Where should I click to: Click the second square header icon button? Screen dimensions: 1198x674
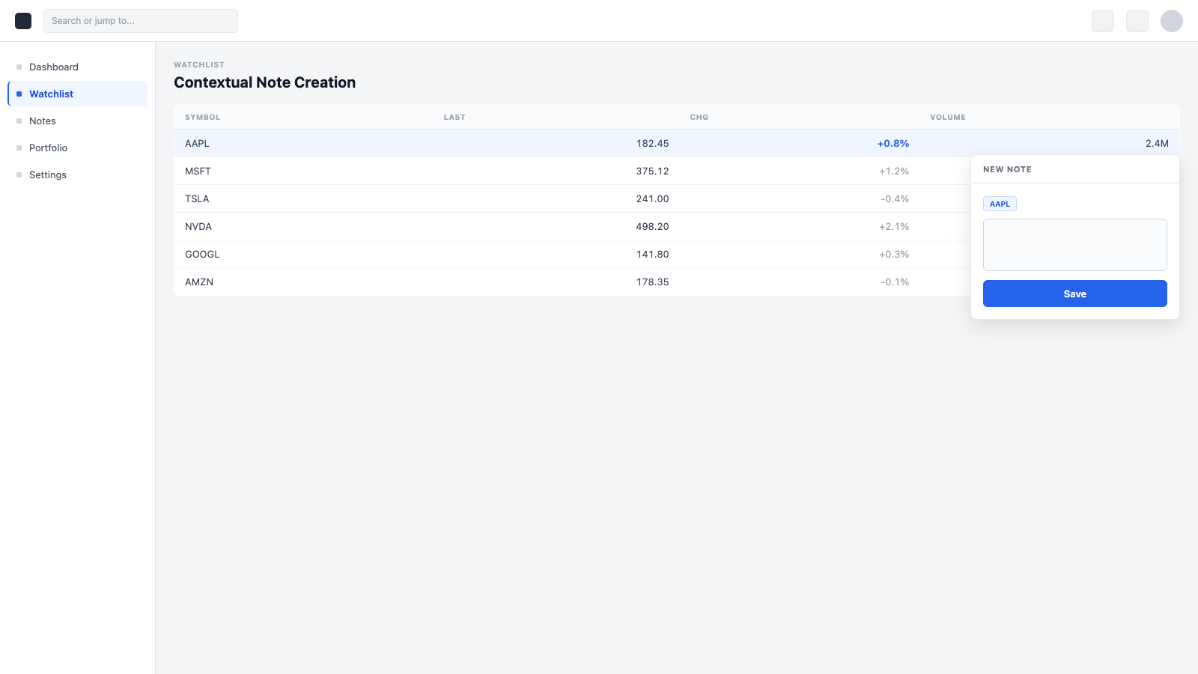click(x=1137, y=21)
